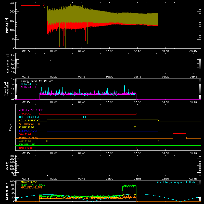The image size is (204, 204).
Task: Click the vertical Flags axis label
Action: pos(10,127)
